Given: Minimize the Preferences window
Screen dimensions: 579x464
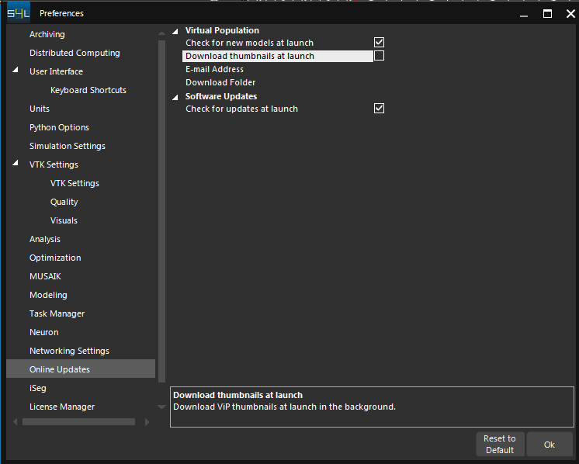Looking at the screenshot, I should (526, 13).
